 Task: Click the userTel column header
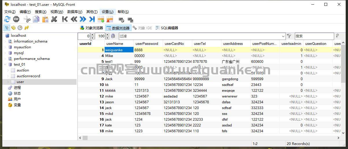pyautogui.click(x=207, y=43)
